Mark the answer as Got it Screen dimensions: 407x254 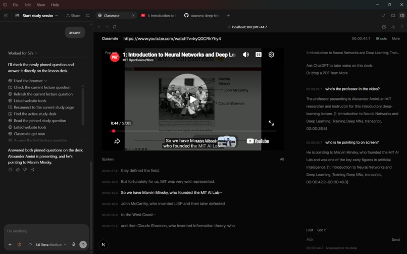[x=321, y=230]
